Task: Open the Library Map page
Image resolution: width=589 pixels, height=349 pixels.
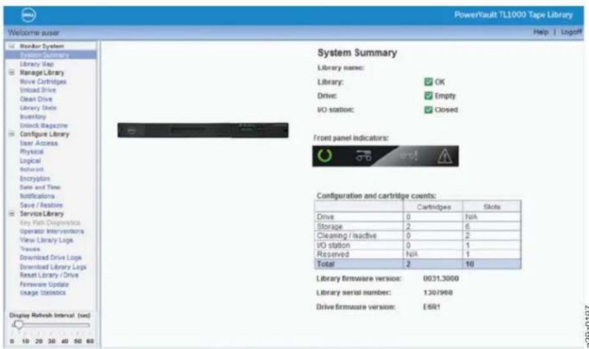Action: point(37,64)
